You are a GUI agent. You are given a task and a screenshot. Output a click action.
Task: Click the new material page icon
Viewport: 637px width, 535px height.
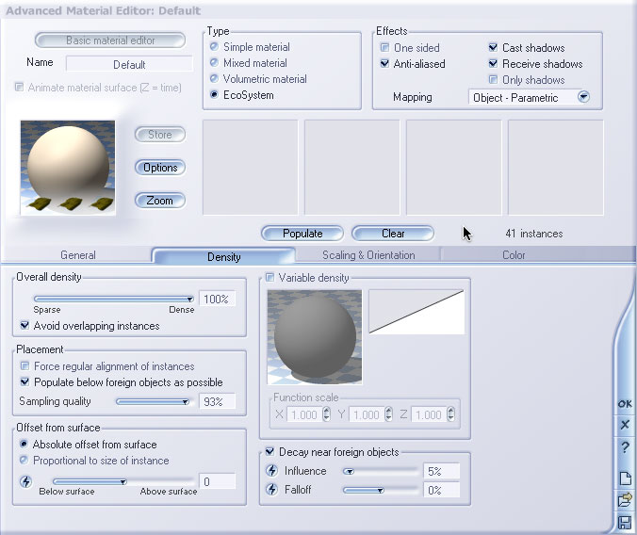point(624,478)
